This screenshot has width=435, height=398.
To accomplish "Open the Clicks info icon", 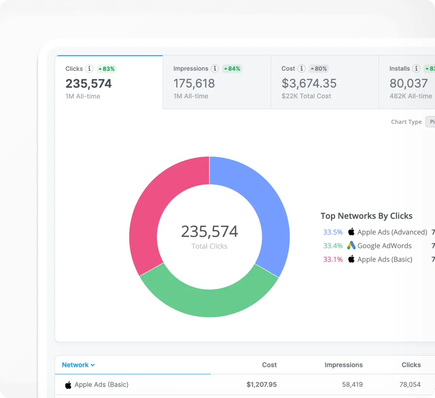I will click(89, 68).
